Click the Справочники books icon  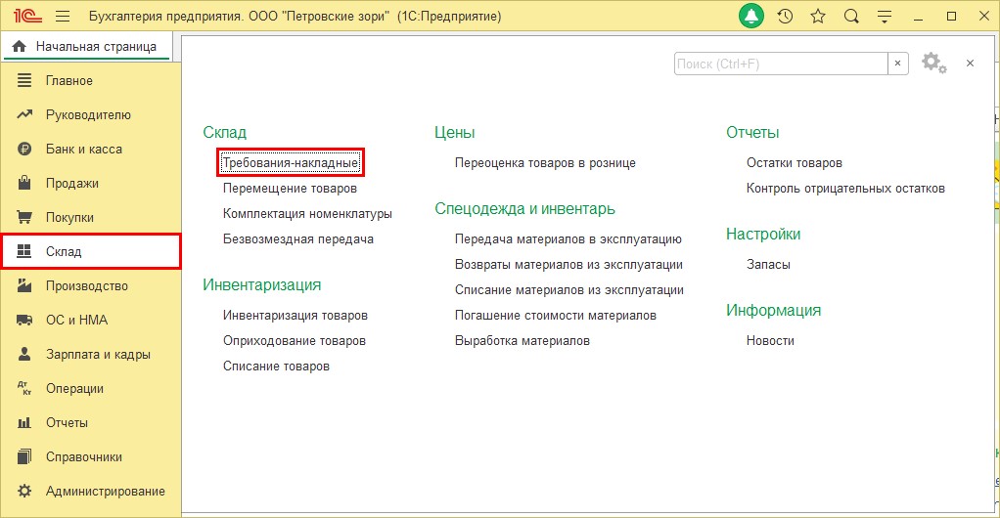tap(24, 456)
